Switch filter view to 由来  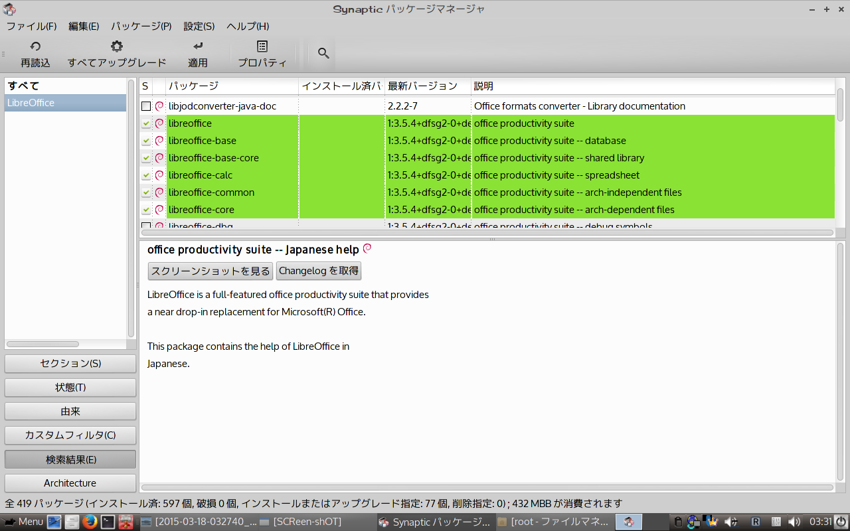(x=70, y=412)
